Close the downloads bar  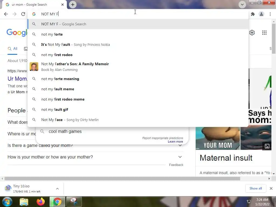coord(271,188)
